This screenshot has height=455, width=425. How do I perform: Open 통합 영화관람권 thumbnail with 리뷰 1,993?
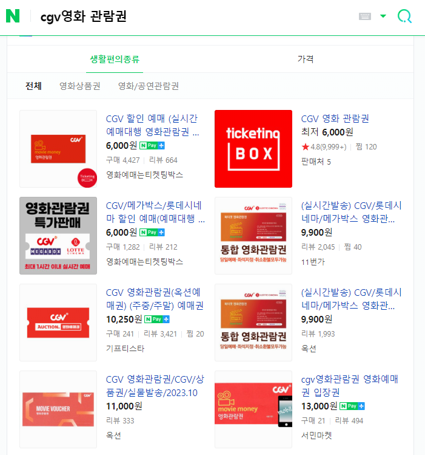pyautogui.click(x=253, y=323)
